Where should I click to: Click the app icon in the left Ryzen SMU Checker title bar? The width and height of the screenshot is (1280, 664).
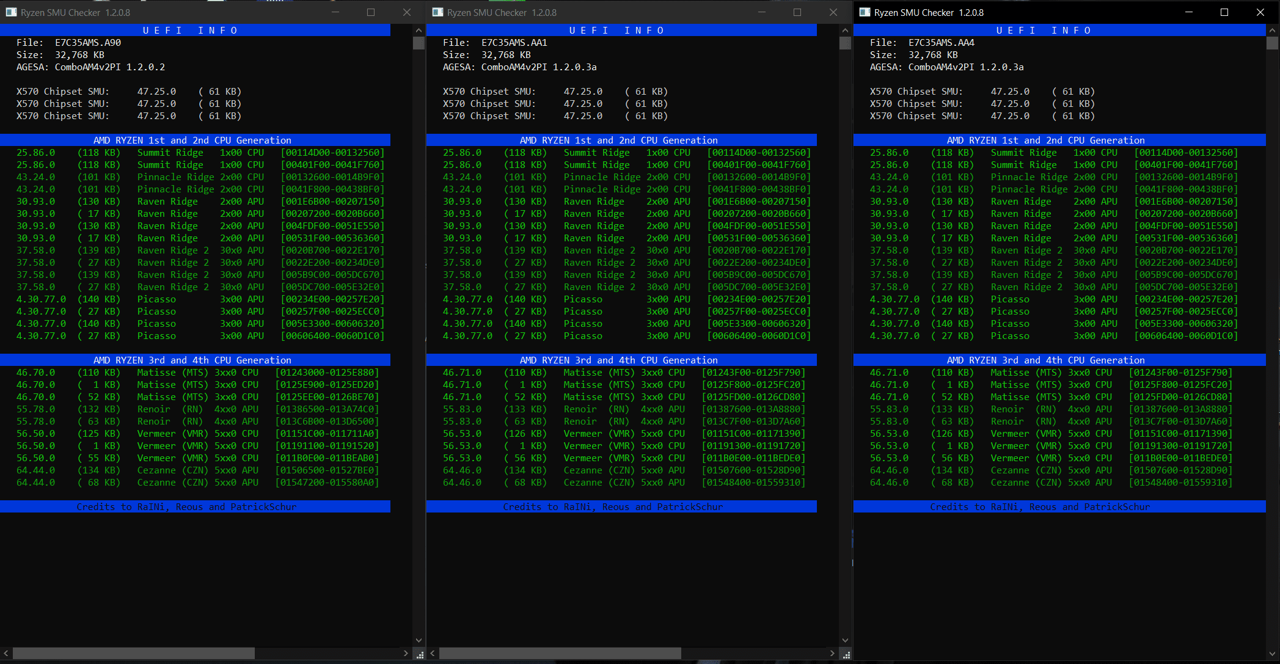(11, 12)
